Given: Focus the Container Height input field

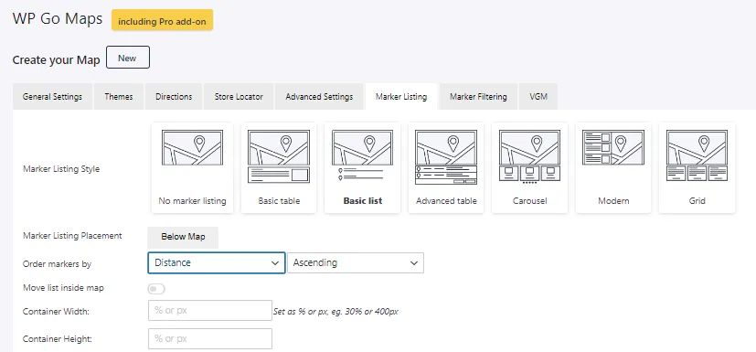Looking at the screenshot, I should click(210, 338).
